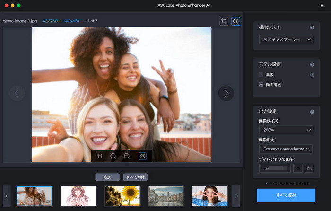Set zoom to 1:1 actual size
This screenshot has width=331, height=211.
pyautogui.click(x=100, y=156)
